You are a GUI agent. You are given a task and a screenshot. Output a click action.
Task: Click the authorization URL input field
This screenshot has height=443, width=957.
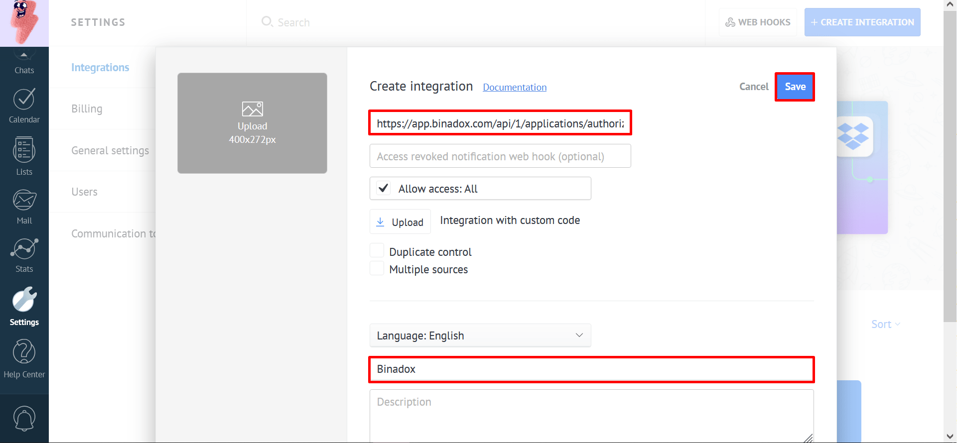[x=500, y=123]
